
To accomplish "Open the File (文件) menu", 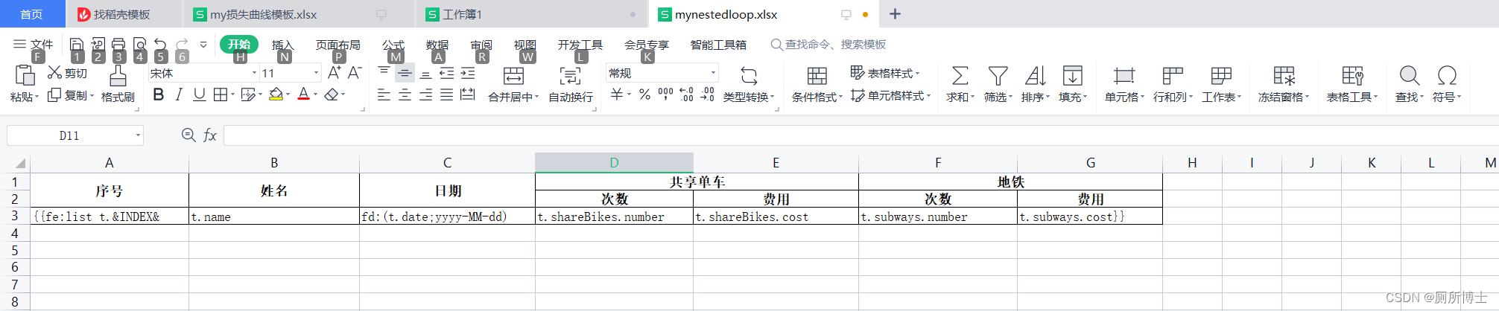I will point(34,45).
